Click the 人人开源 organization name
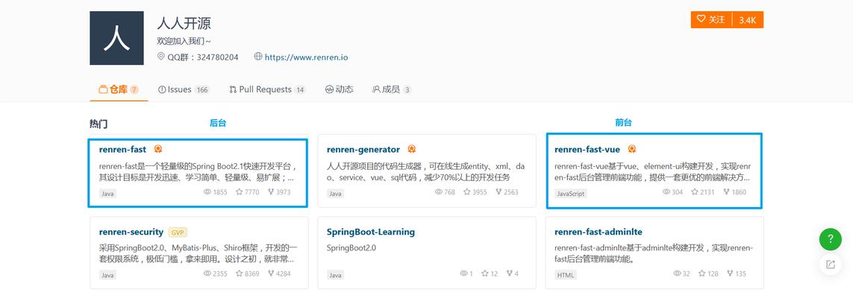Viewport: 853px width, 298px height. (184, 23)
